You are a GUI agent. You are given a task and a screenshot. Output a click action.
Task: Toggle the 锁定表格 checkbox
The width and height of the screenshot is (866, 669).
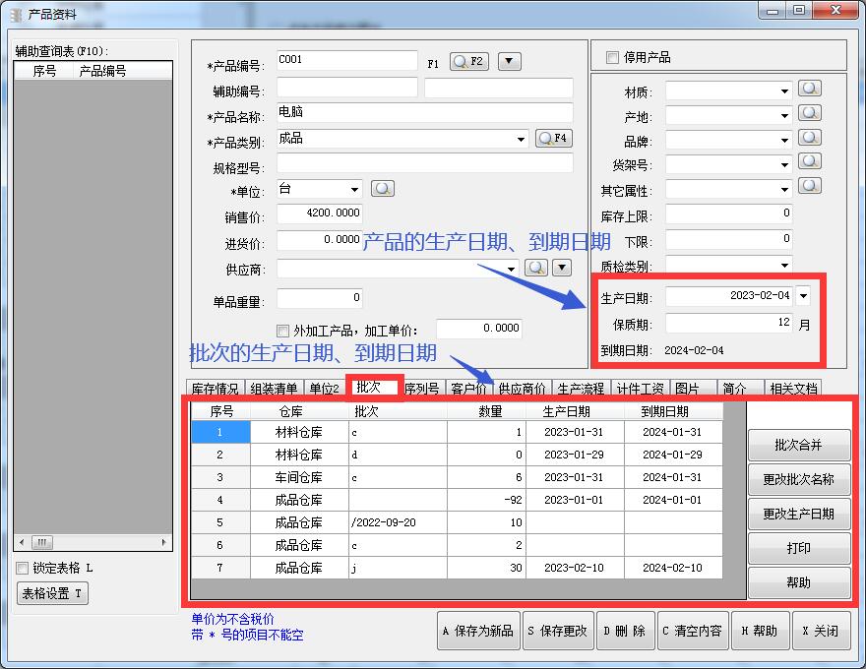pyautogui.click(x=23, y=568)
